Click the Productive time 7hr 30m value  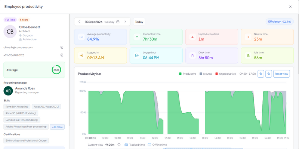[x=150, y=39]
